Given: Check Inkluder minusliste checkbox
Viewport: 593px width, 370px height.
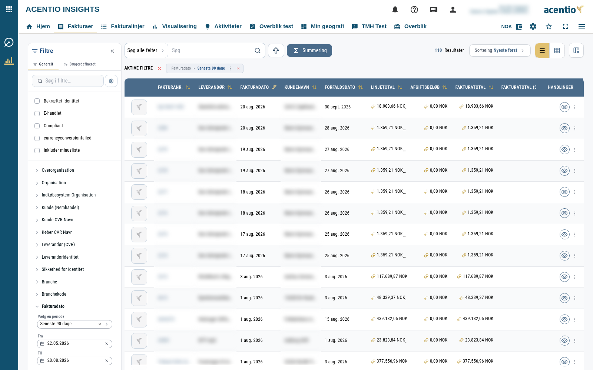Looking at the screenshot, I should click(x=37, y=151).
